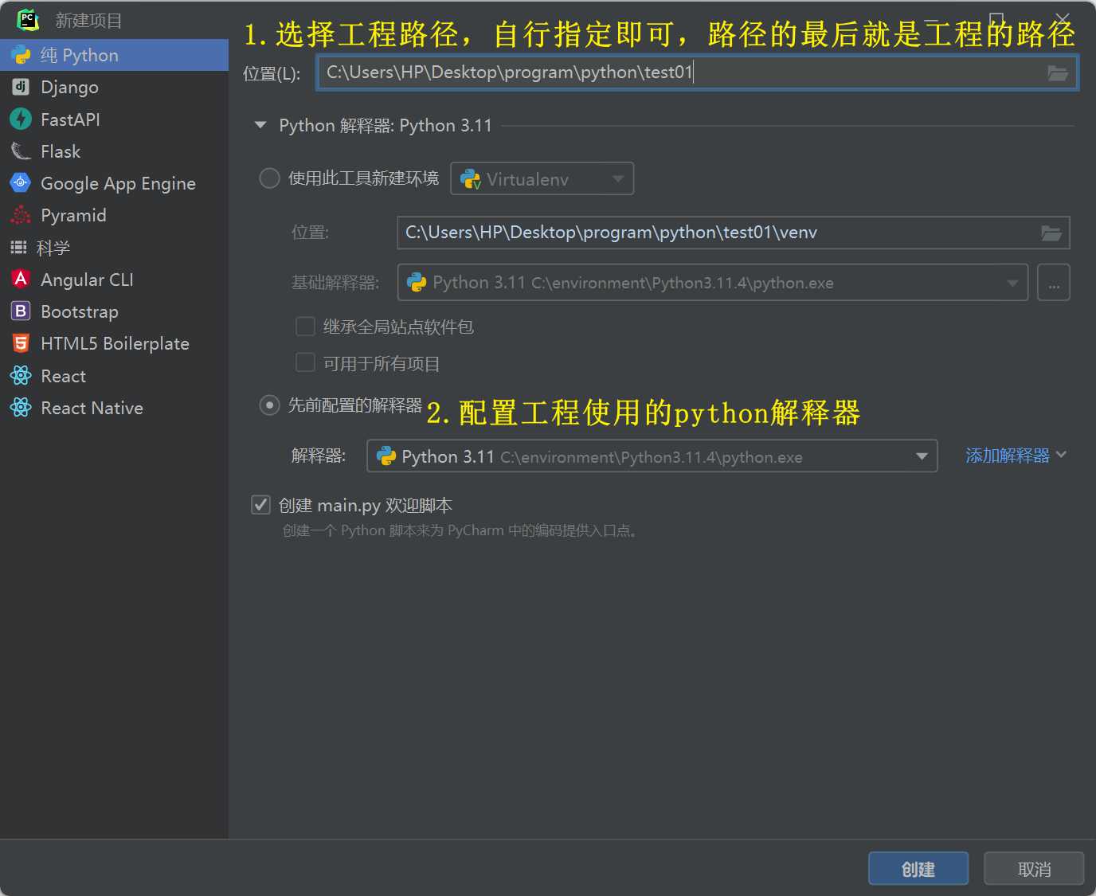
Task: Click the ellipsis button beside base interpreter
Action: 1053,283
